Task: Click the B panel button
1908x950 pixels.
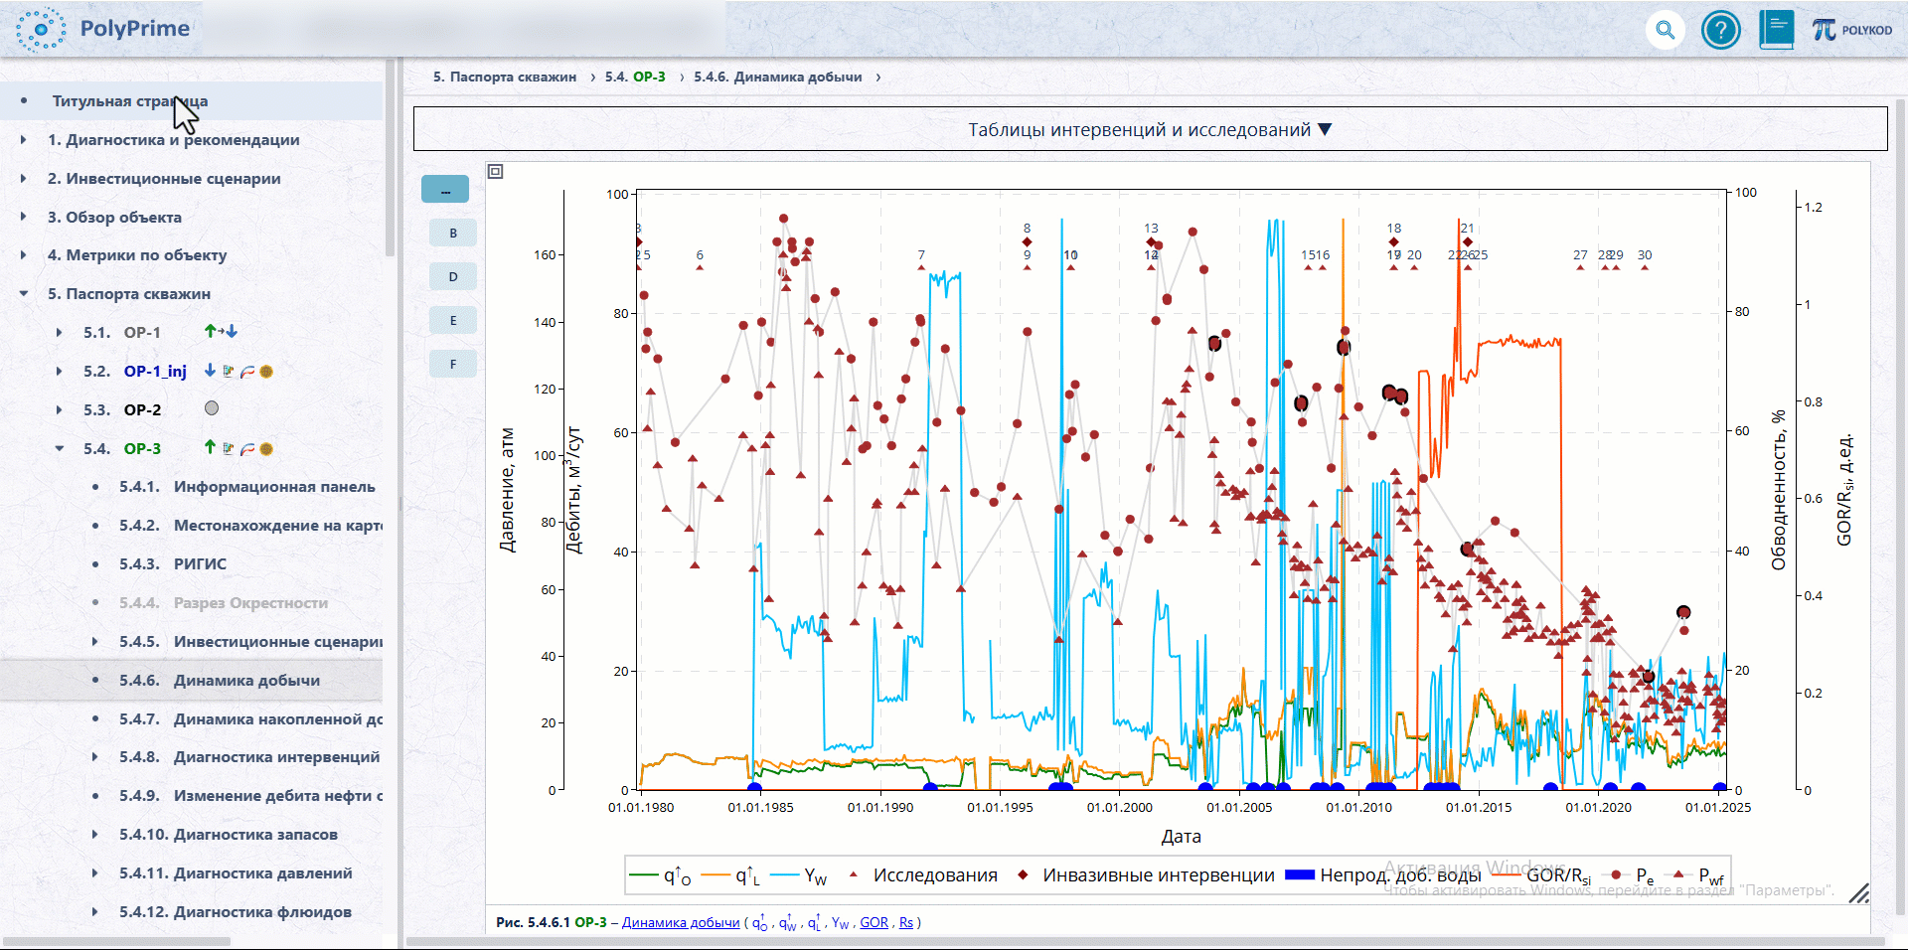Action: pyautogui.click(x=453, y=233)
